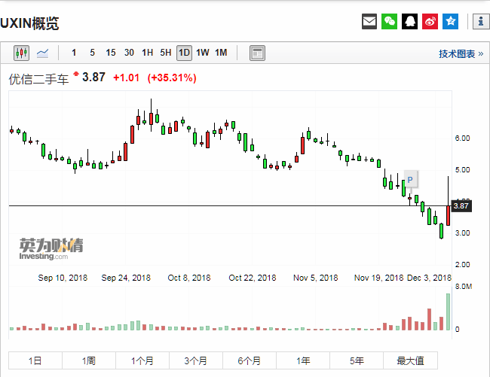Click the UXIN概览 heading

pyautogui.click(x=29, y=23)
